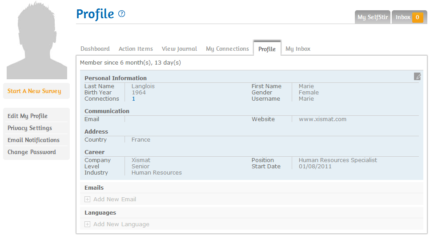Click the help question mark icon beside Profile
The image size is (430, 236).
[122, 14]
